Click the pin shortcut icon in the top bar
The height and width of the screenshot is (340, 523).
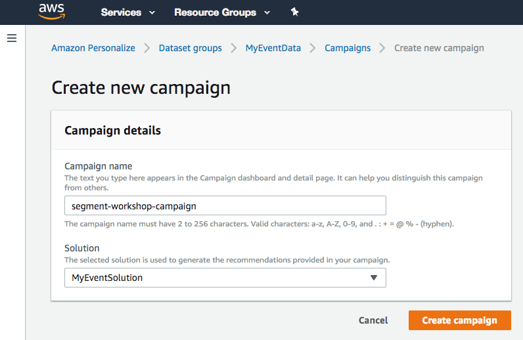pos(294,12)
